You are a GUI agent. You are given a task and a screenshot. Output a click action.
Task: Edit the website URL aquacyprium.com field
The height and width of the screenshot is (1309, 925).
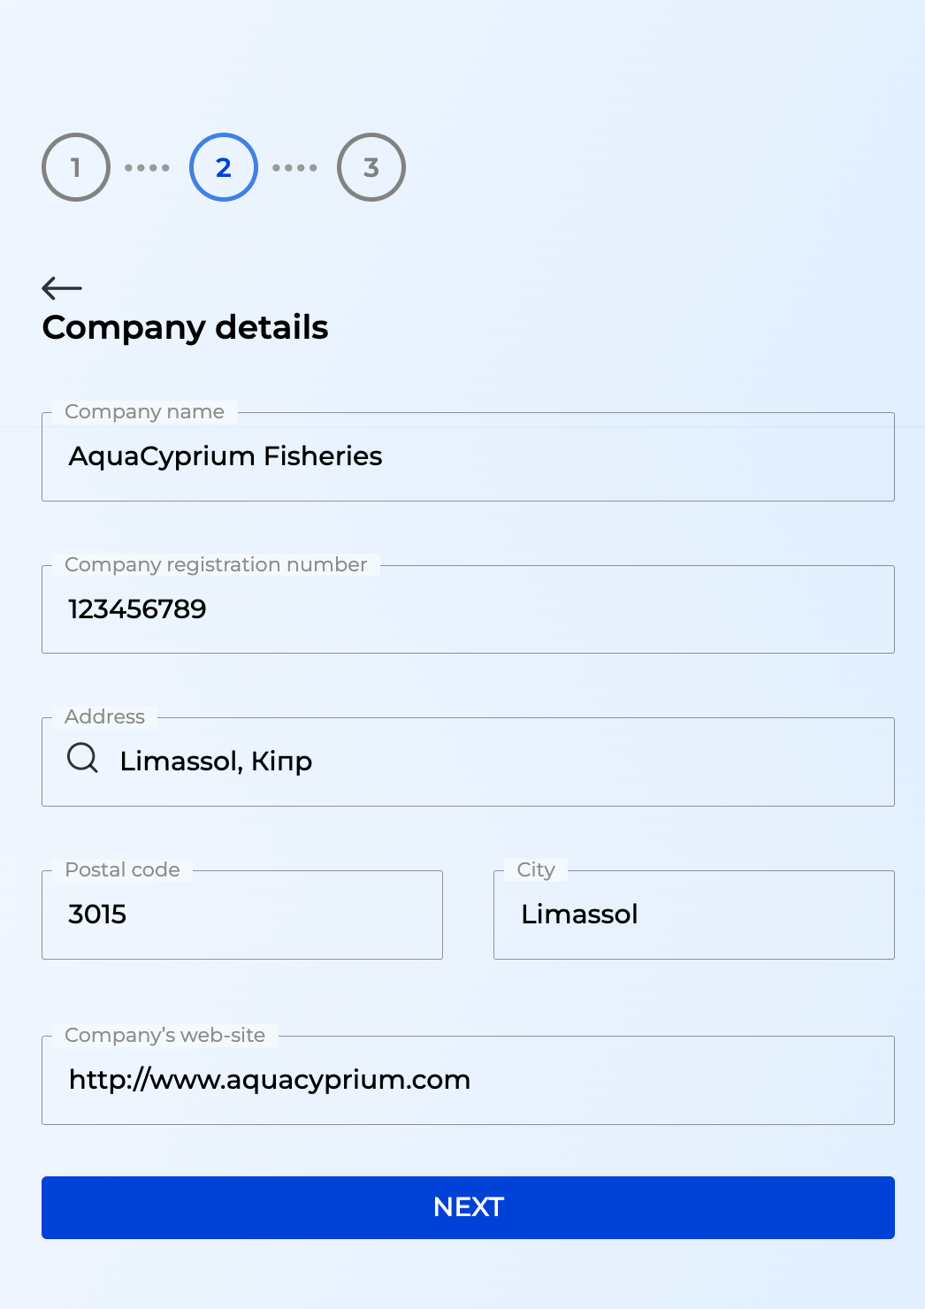(468, 1080)
